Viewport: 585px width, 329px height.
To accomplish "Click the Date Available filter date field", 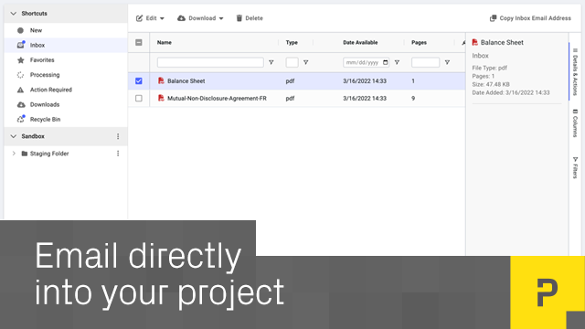I will point(366,62).
